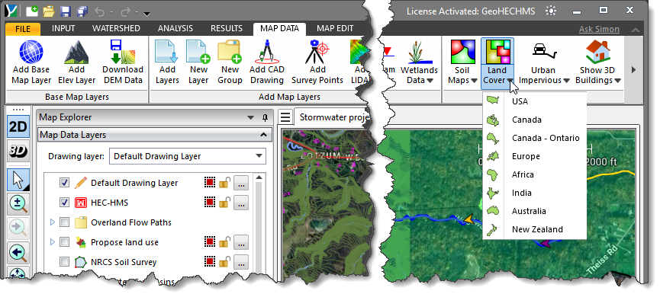
Task: Click New Layer icon
Action: (x=198, y=52)
